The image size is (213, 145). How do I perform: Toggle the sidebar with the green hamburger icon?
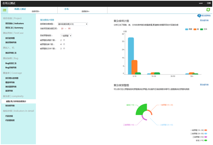coord(5,10)
